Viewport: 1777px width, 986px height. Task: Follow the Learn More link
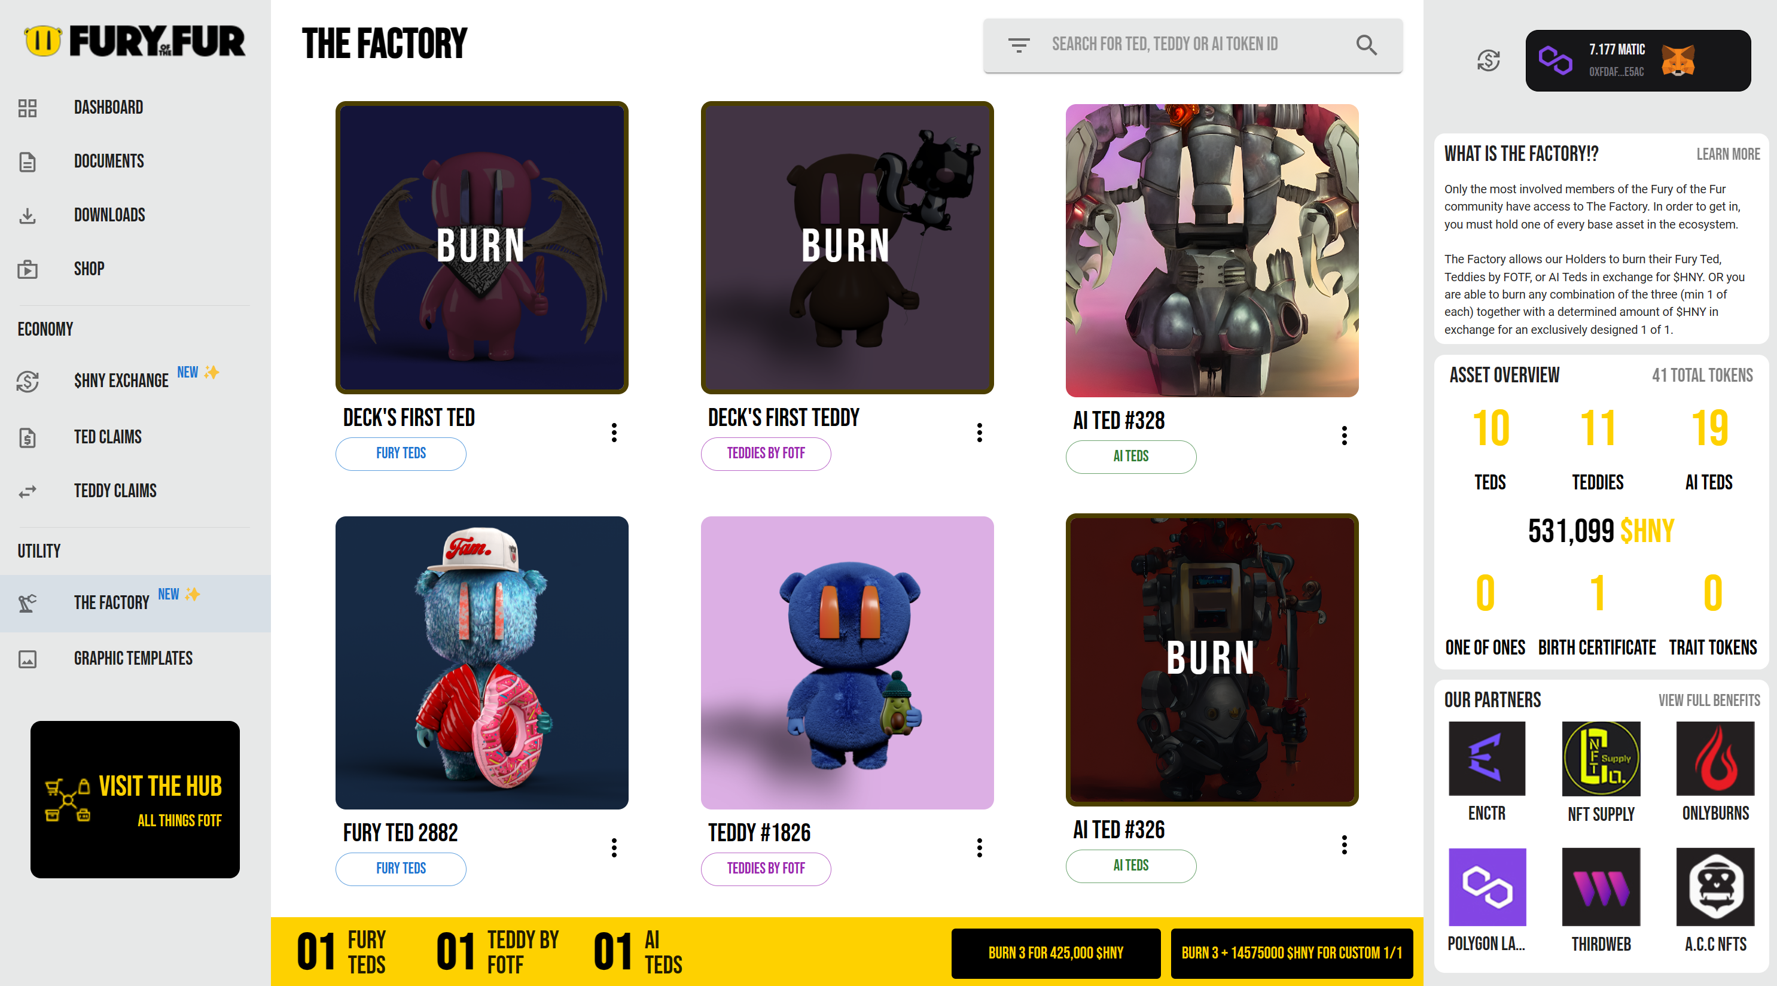[1727, 154]
